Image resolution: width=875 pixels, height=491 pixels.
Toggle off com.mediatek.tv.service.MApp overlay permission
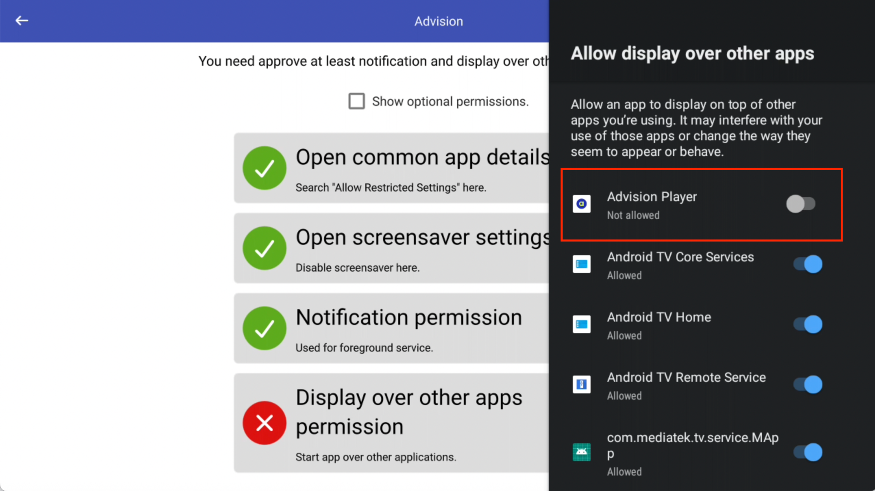click(807, 452)
